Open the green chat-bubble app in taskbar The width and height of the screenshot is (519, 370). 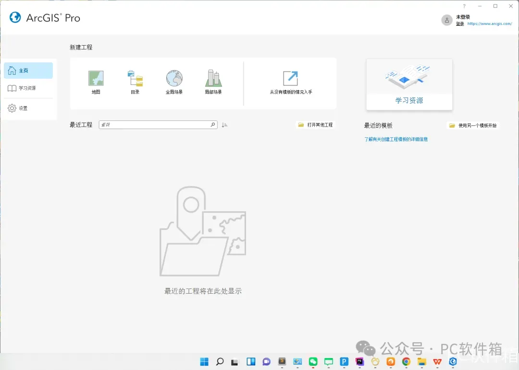329,362
